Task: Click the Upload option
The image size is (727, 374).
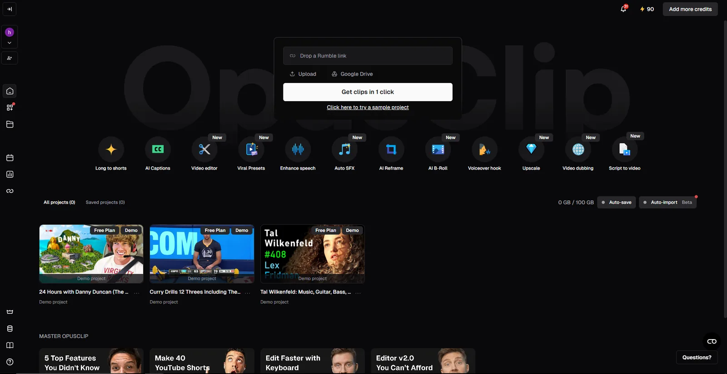Action: [x=303, y=74]
